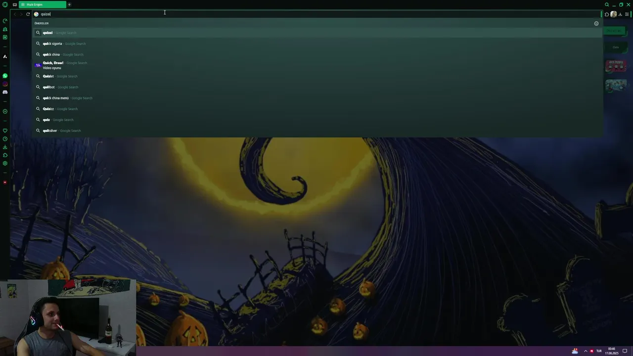Click the red icon at sidebar bottom
This screenshot has height=356, width=633.
[5, 182]
